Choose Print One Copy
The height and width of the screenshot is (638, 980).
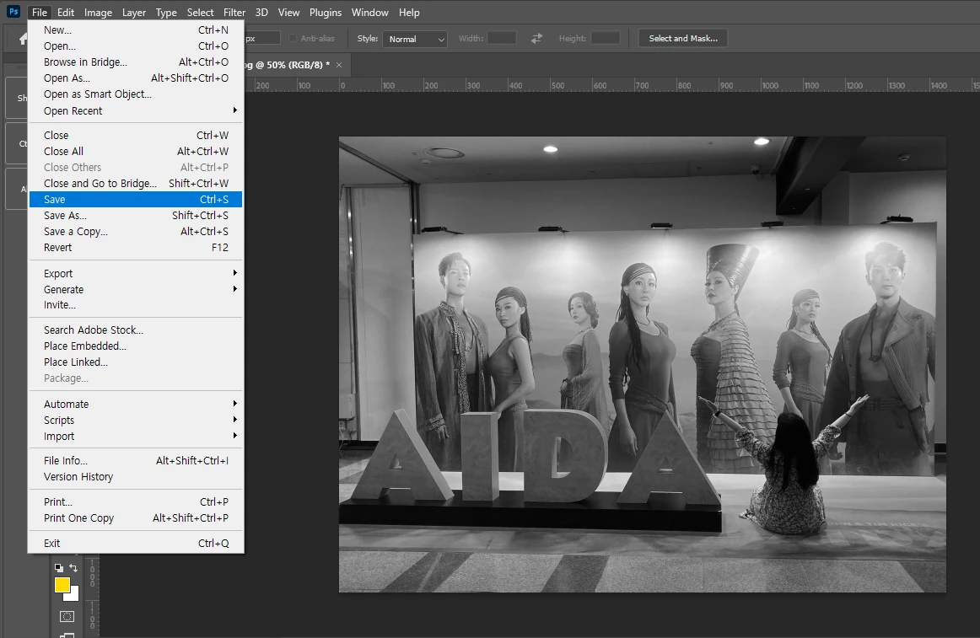coord(136,518)
